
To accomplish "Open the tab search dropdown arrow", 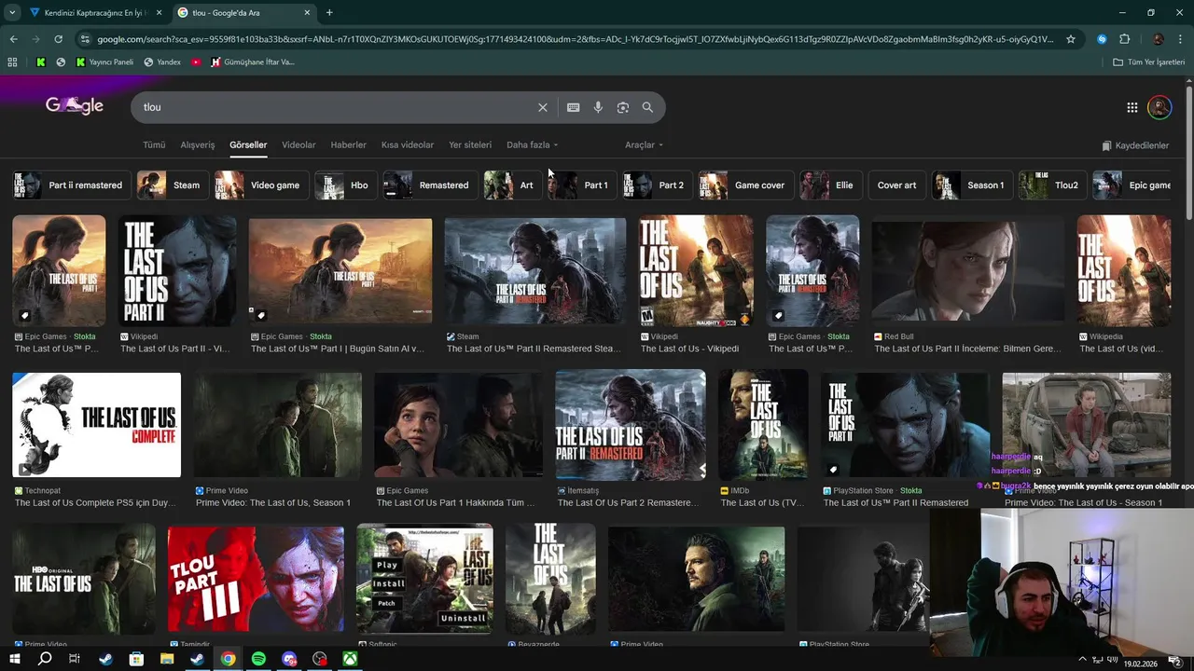I will [x=12, y=13].
